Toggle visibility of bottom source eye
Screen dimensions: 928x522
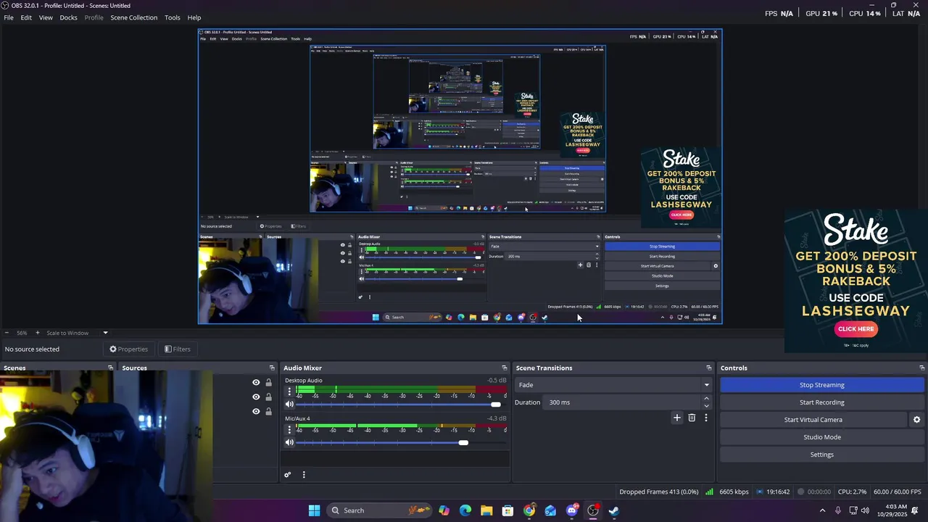(256, 411)
